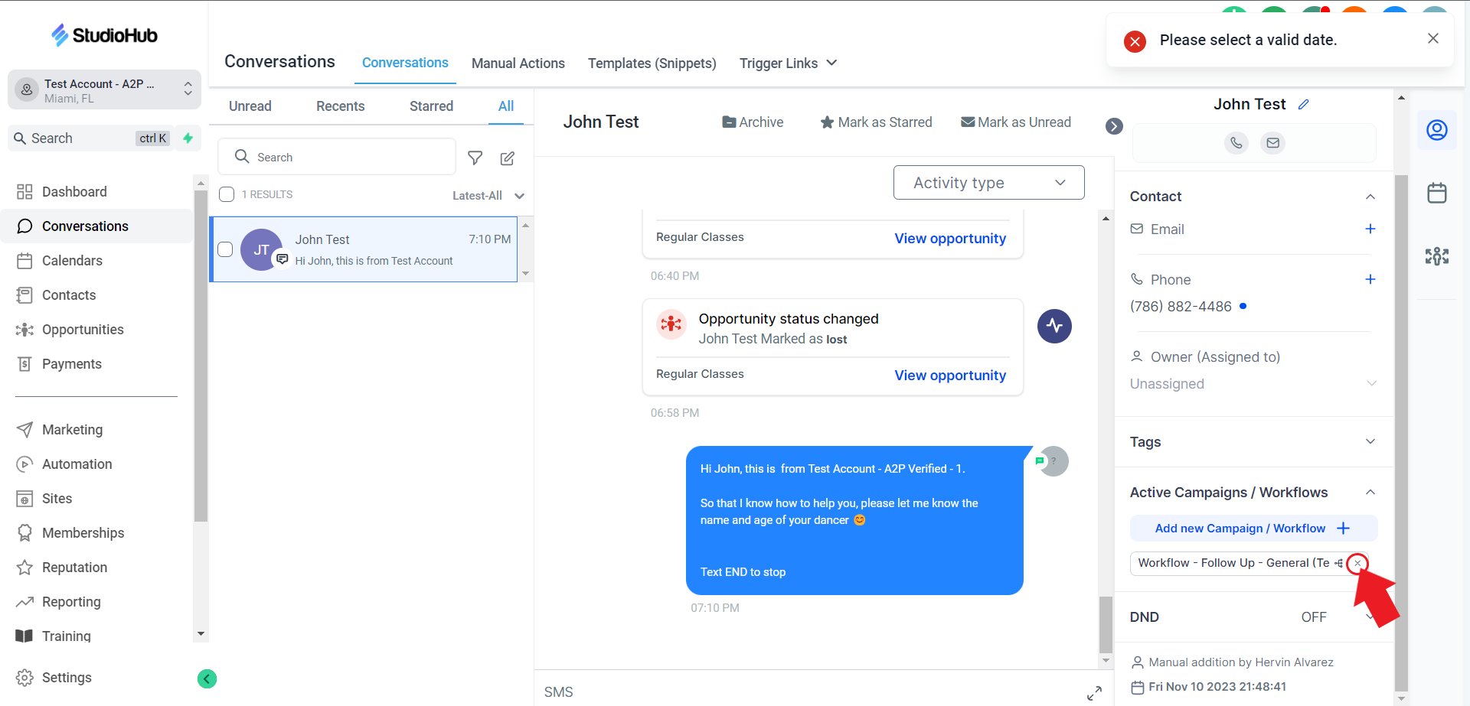This screenshot has width=1470, height=706.
Task: Open the opportunities icon on the right rail
Action: coord(1437,256)
